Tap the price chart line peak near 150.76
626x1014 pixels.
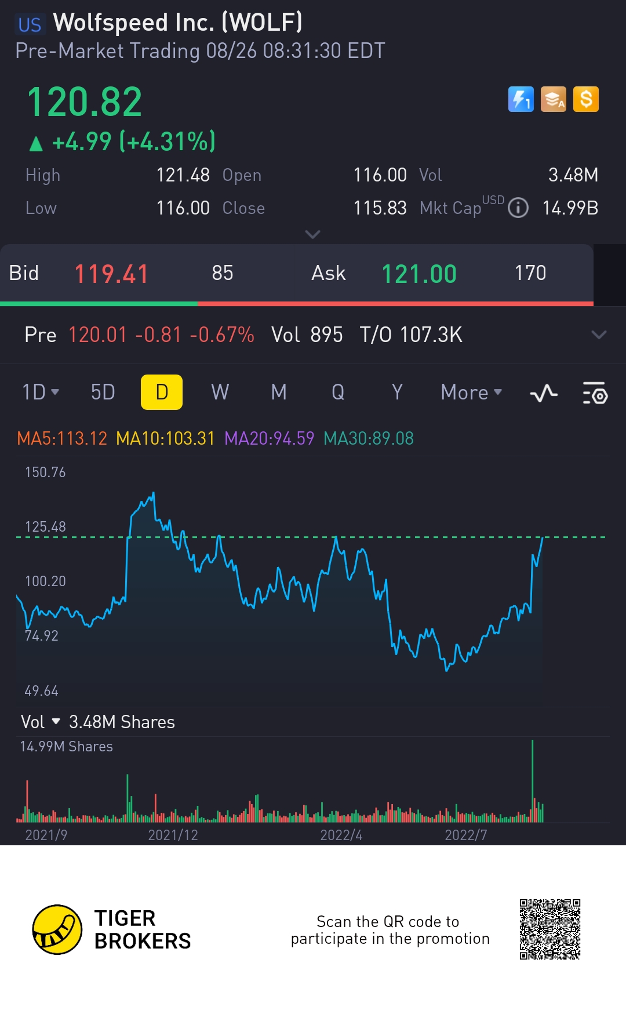(x=153, y=494)
